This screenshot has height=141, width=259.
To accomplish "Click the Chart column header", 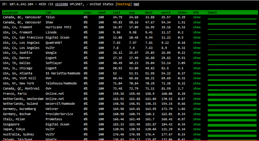I will pyautogui.click(x=212, y=12).
